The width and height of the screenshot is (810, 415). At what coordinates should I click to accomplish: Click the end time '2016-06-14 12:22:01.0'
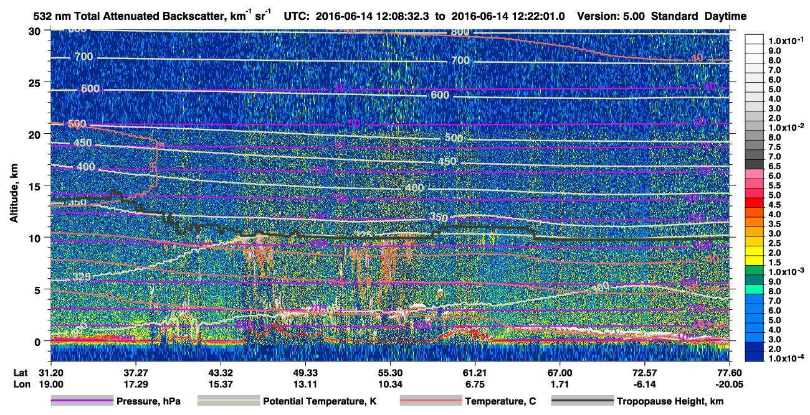point(508,16)
